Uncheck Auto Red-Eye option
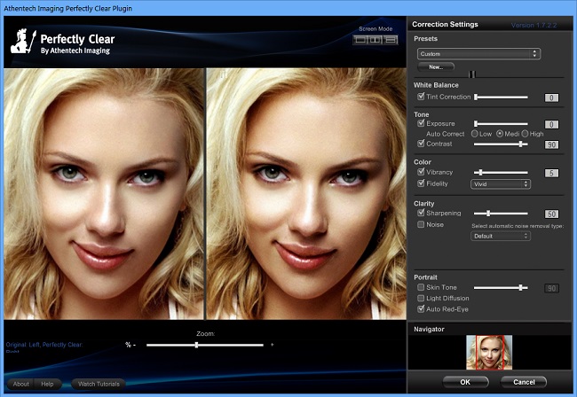 421,309
